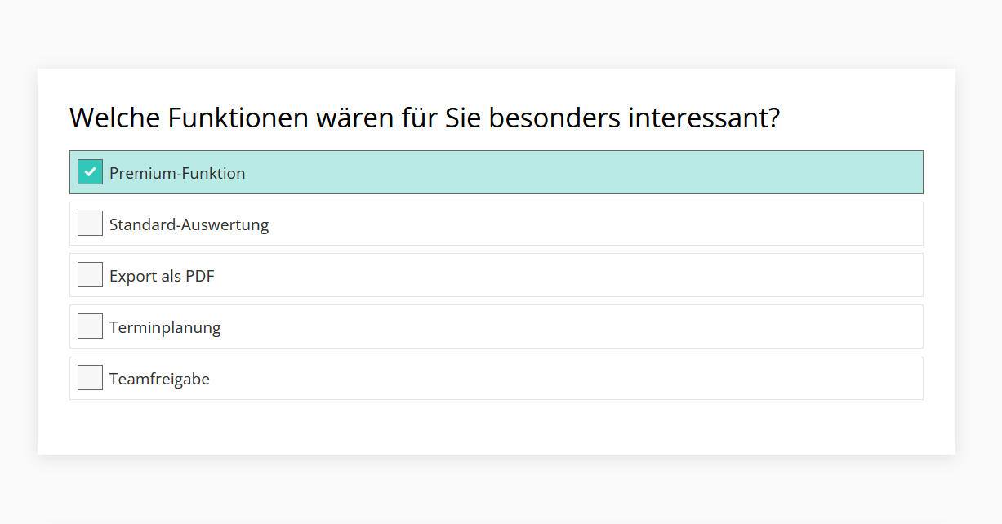Viewport: 1002px width, 524px height.
Task: Choose the Export als PDF answer row
Action: pos(572,275)
